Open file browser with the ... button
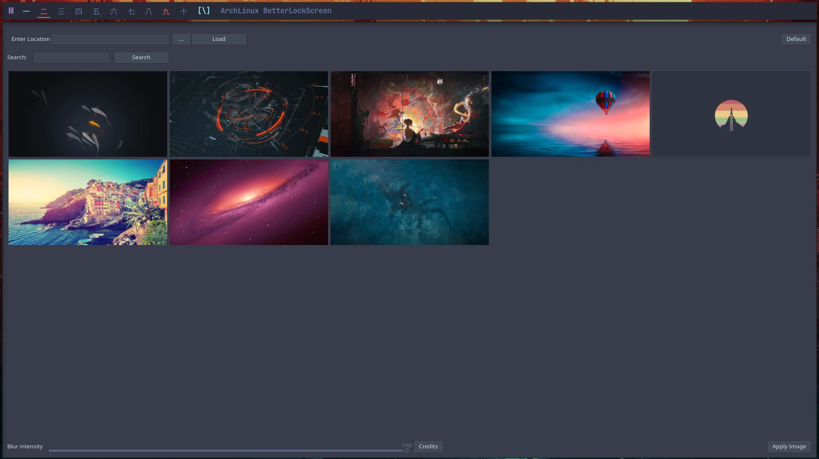The image size is (819, 459). point(182,39)
